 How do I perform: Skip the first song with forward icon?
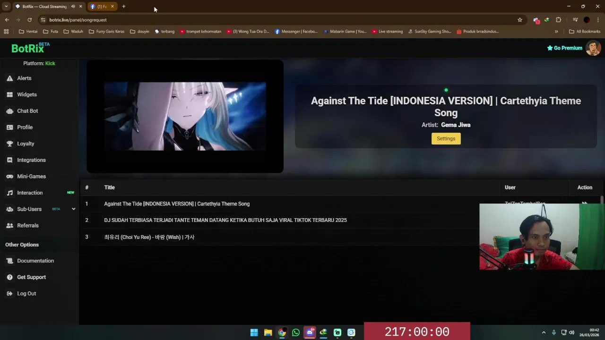[x=585, y=204]
